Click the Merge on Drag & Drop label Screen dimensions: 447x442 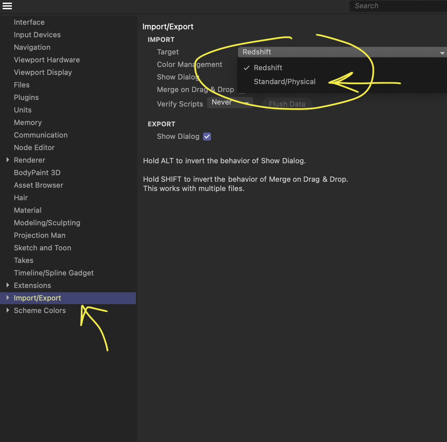pyautogui.click(x=195, y=89)
